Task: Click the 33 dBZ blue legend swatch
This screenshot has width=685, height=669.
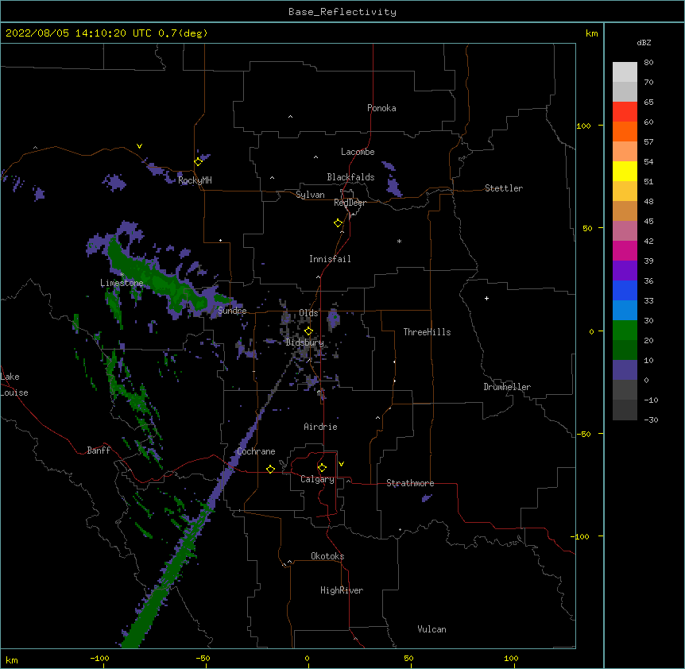Action: (625, 310)
